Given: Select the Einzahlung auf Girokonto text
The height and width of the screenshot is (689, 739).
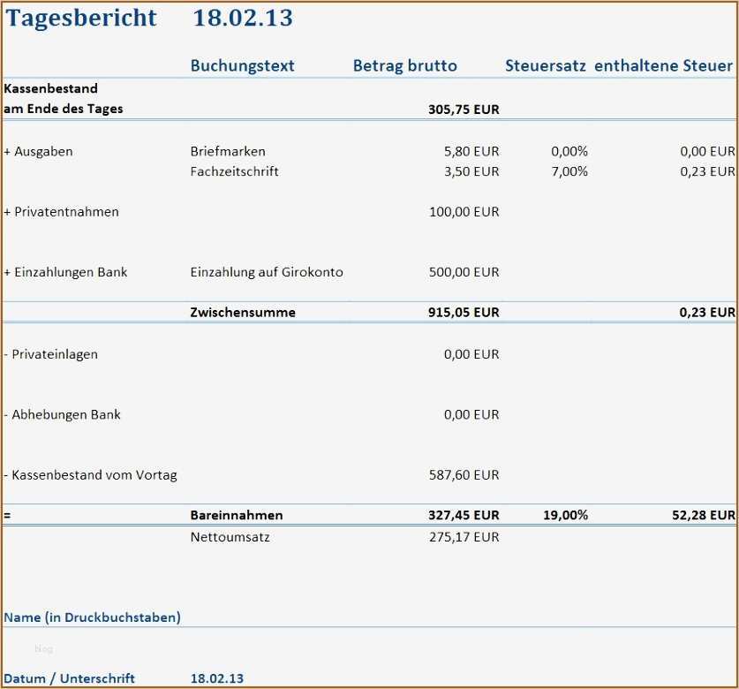Looking at the screenshot, I should [x=267, y=272].
